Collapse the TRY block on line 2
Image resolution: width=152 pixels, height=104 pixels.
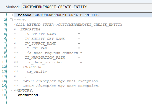(11, 20)
